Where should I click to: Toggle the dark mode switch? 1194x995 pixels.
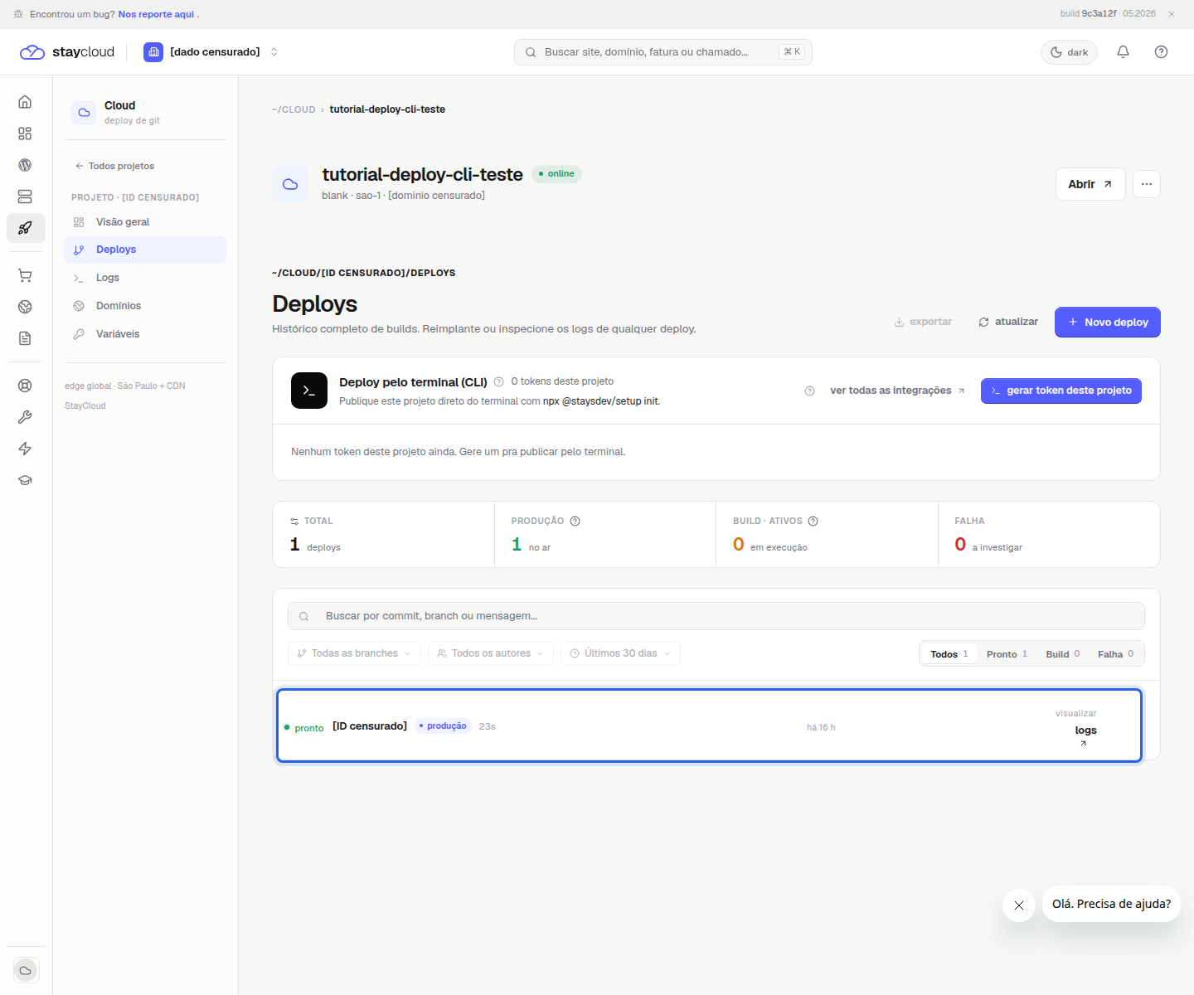1070,52
